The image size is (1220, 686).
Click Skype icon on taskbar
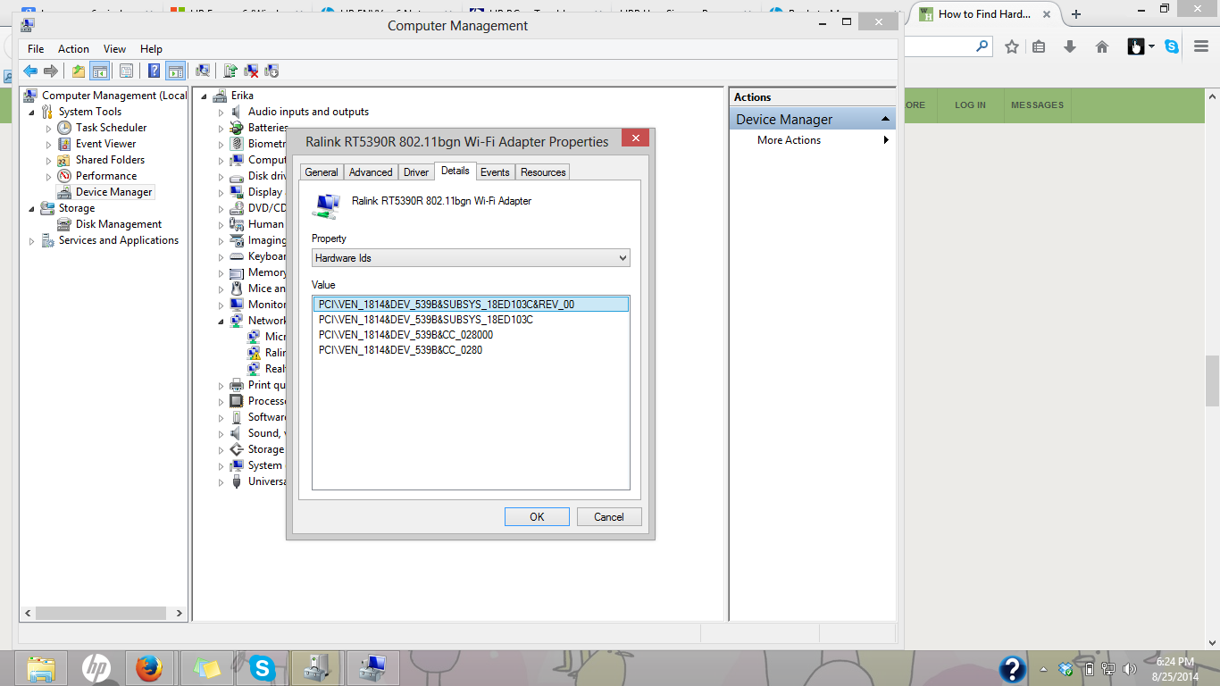coord(262,668)
